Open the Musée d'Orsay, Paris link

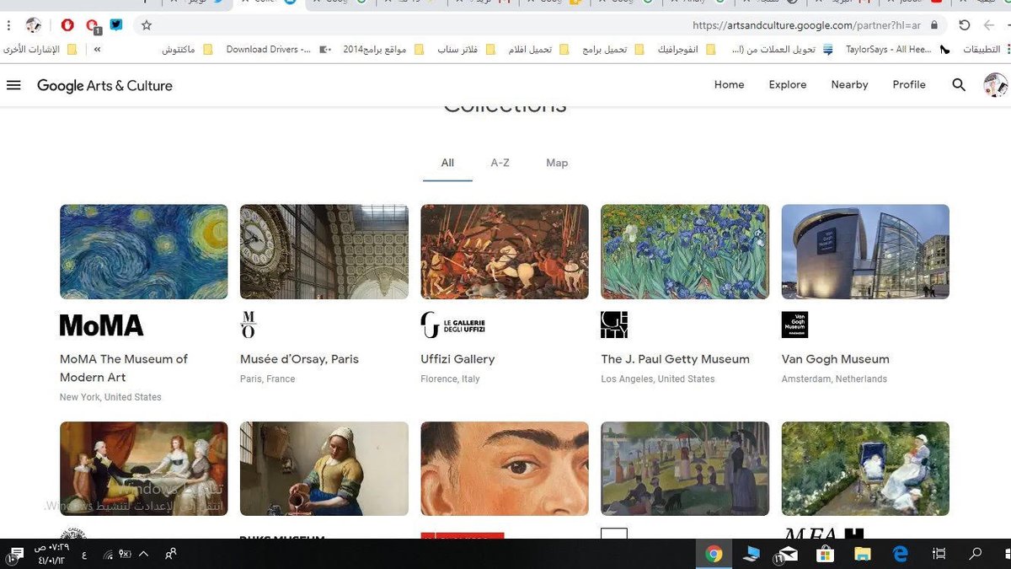pyautogui.click(x=299, y=359)
